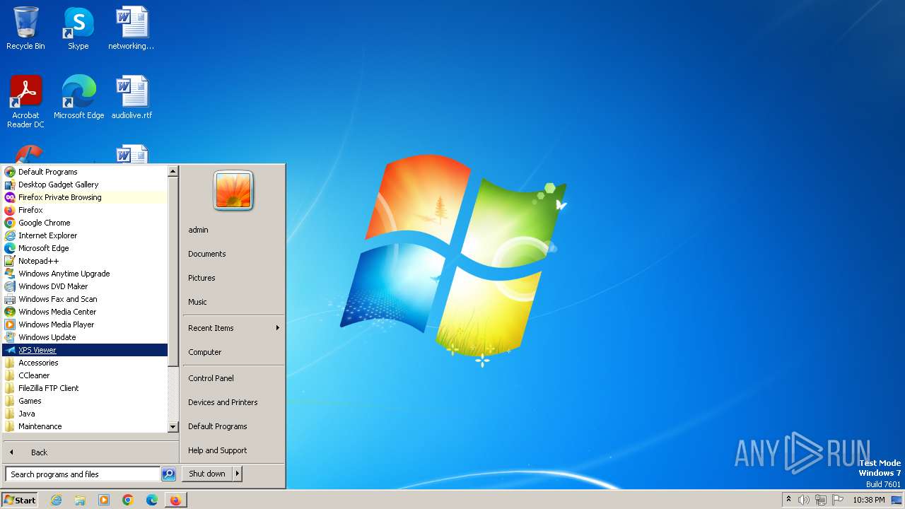Open Documents from the Start menu
The image size is (905, 509).
pos(233,254)
